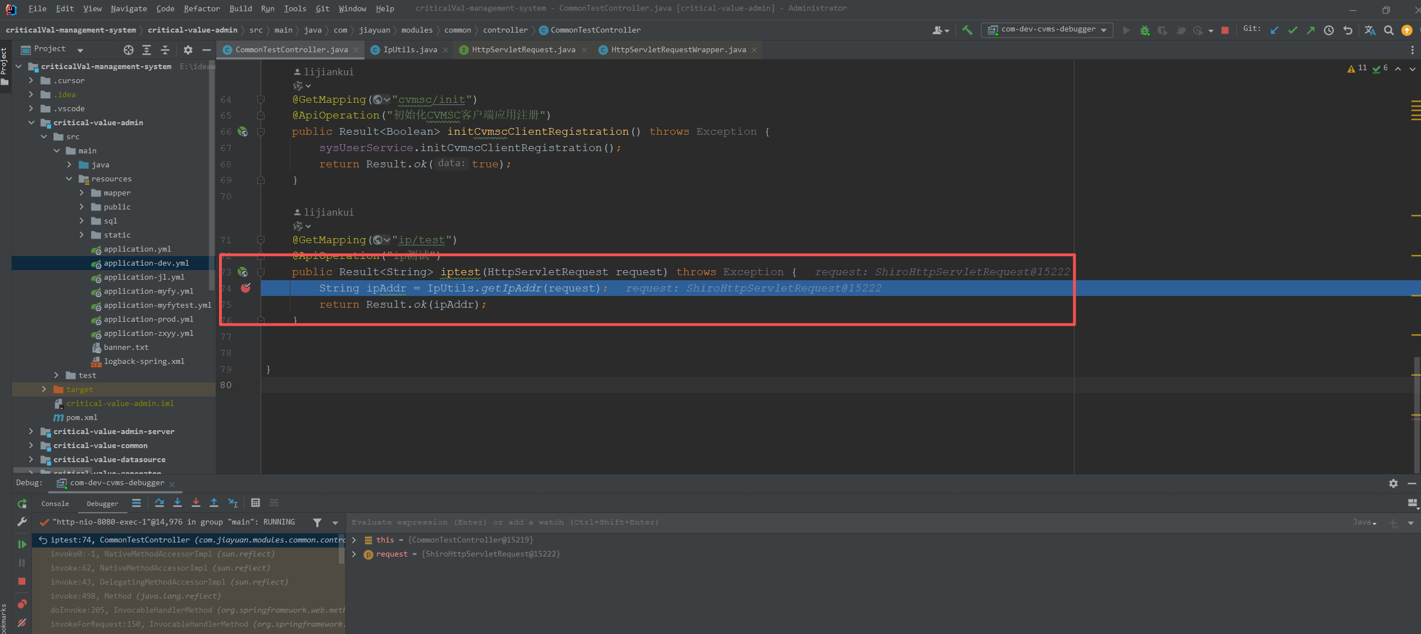Select the application-prod.yml file
The image size is (1421, 634).
pyautogui.click(x=148, y=319)
